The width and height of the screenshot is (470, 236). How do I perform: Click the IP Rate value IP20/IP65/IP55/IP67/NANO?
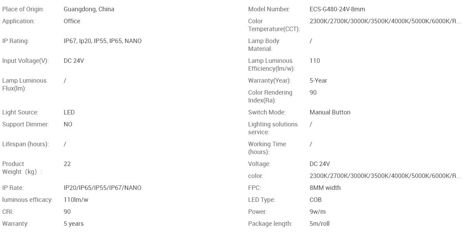tap(102, 188)
